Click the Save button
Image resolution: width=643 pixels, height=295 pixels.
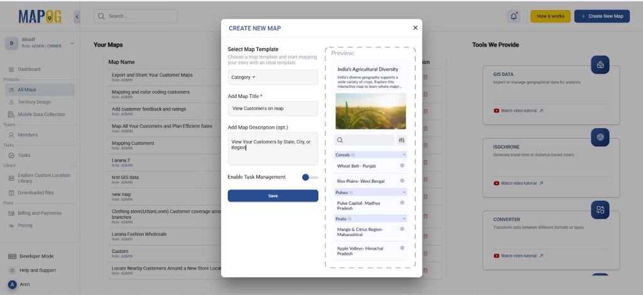(273, 196)
